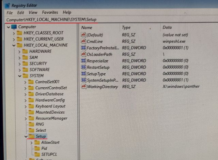Select the AllowStart subkey label
The width and height of the screenshot is (218, 160).
pyautogui.click(x=50, y=143)
